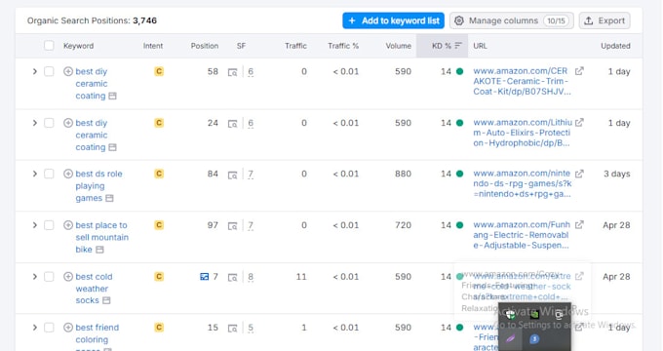
Task: Sort by the Intent column header
Action: click(x=153, y=46)
